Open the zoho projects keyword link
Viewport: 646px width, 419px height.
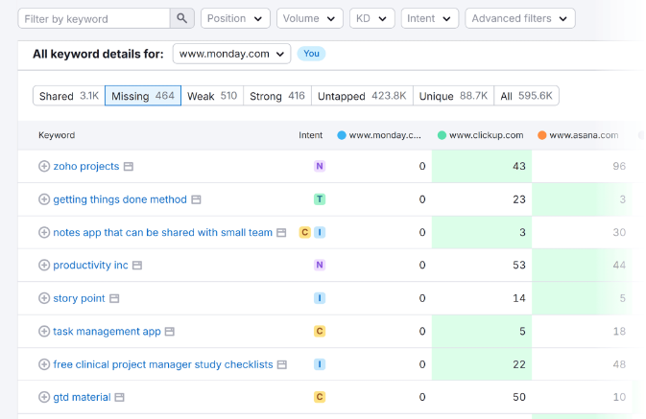[x=86, y=167]
